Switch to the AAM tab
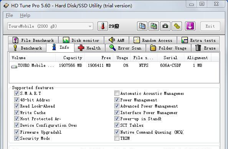The image size is (228, 149). pos(116,40)
